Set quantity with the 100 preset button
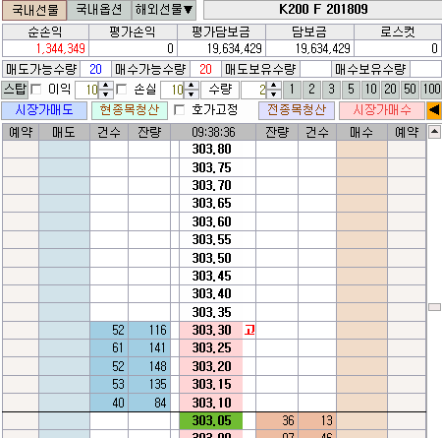 click(431, 90)
